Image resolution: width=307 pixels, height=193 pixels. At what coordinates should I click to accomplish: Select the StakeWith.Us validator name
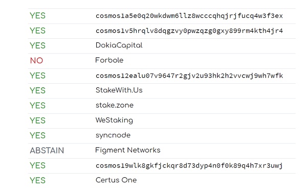[x=119, y=90]
